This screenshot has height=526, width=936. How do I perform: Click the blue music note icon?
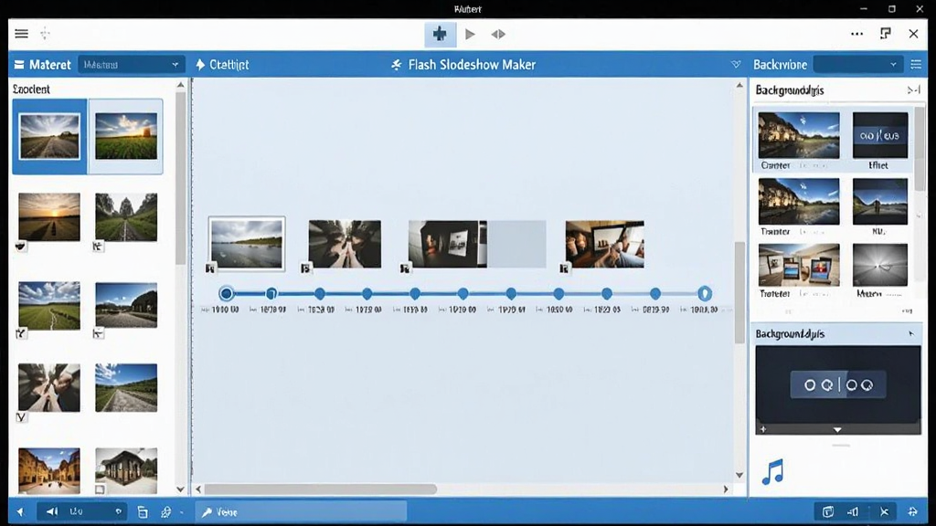tap(772, 472)
